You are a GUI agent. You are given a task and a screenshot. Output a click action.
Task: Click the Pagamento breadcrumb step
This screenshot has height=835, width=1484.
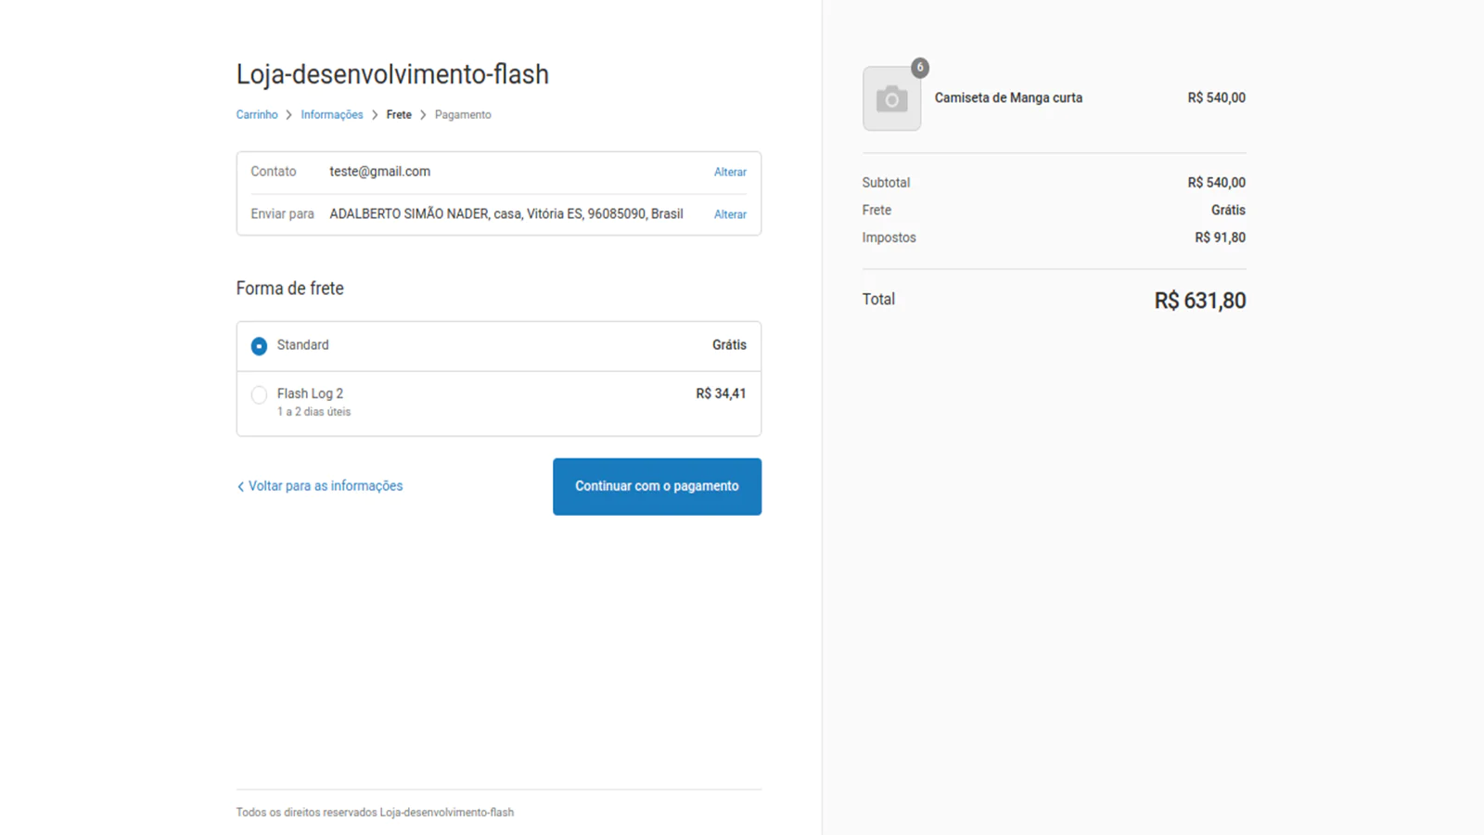[463, 115]
